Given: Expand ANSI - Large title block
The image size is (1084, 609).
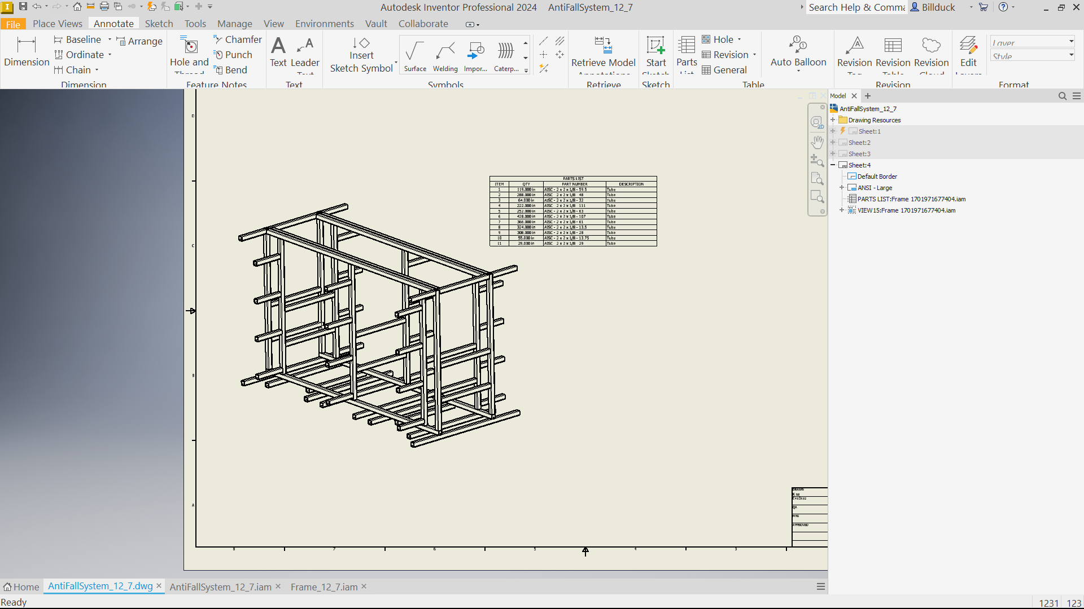Looking at the screenshot, I should tap(842, 188).
